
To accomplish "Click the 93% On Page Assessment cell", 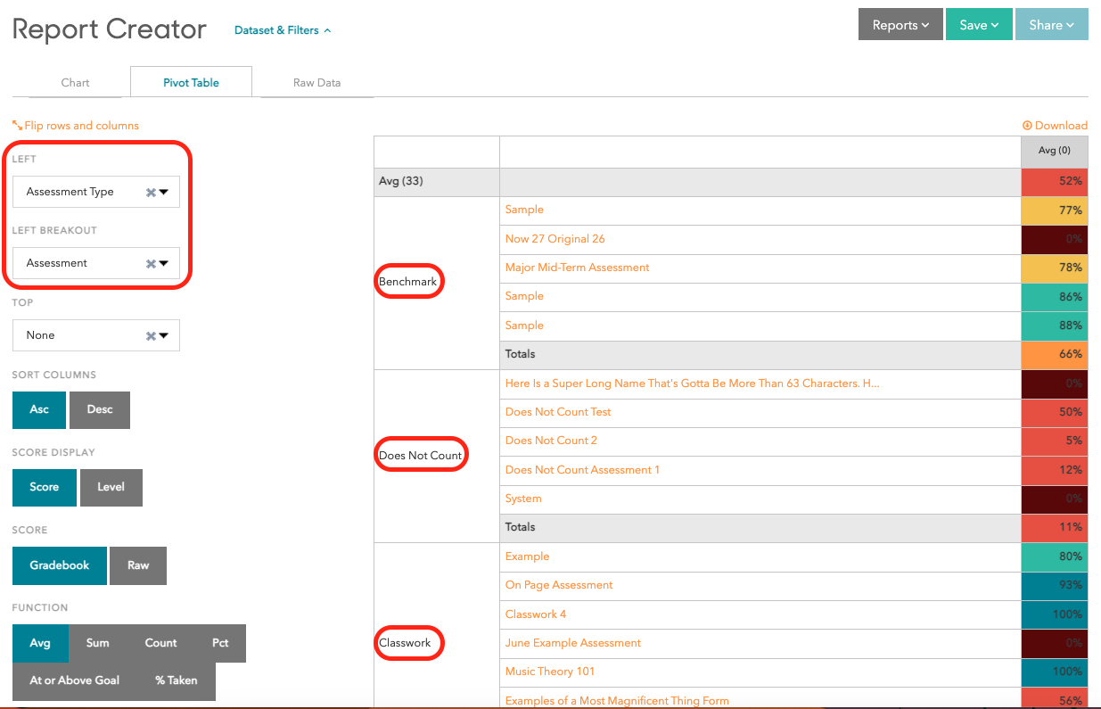I will [1055, 585].
